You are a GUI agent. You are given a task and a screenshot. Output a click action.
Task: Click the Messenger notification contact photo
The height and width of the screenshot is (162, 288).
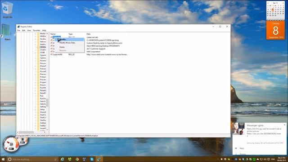click(x=238, y=129)
